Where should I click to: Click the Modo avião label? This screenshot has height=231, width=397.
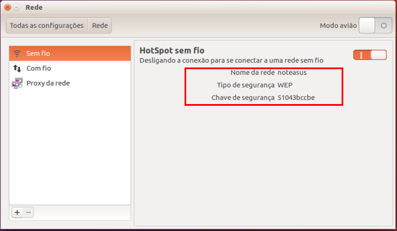click(338, 26)
